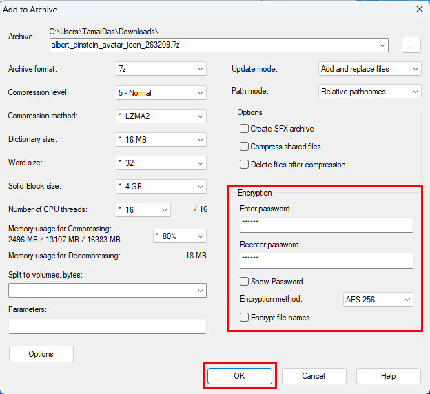Screen dimensions: 430x394
Task: Close the Add to Archive dialog
Action: click(x=418, y=10)
